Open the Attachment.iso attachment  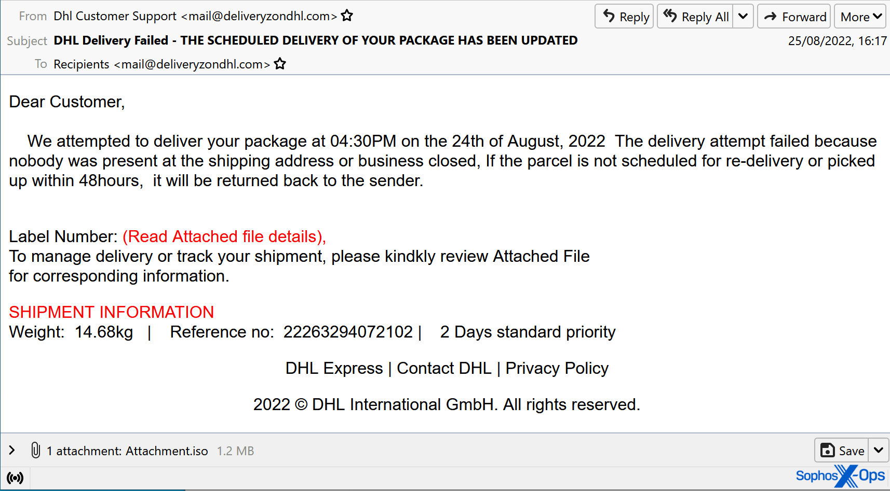tap(132, 451)
